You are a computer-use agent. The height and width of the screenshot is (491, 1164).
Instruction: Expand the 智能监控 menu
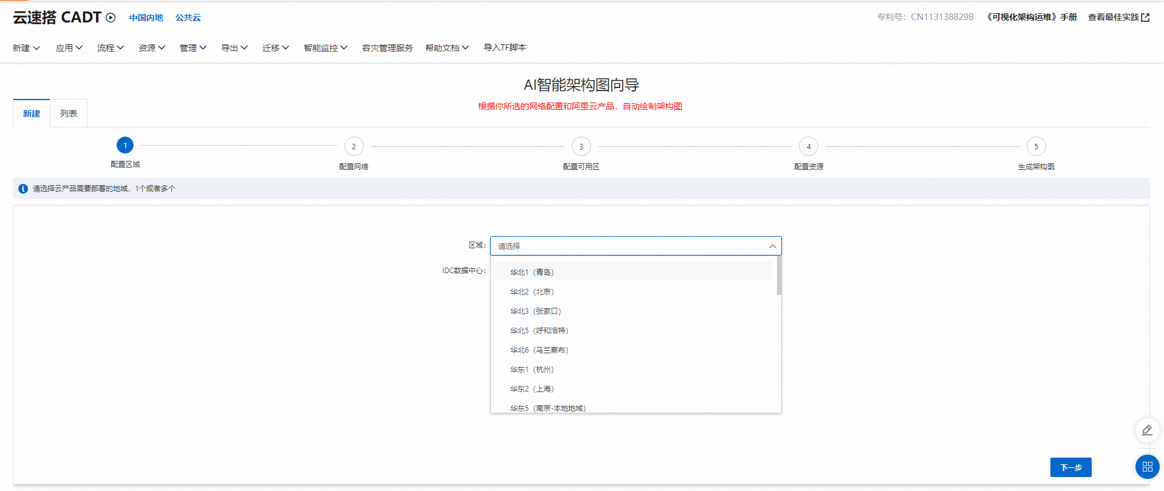click(x=325, y=48)
